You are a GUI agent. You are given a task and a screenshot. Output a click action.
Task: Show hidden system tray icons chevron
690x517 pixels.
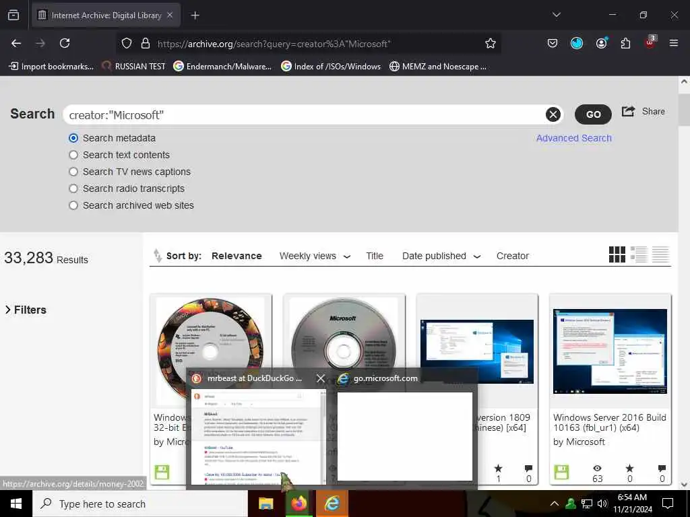pyautogui.click(x=555, y=504)
